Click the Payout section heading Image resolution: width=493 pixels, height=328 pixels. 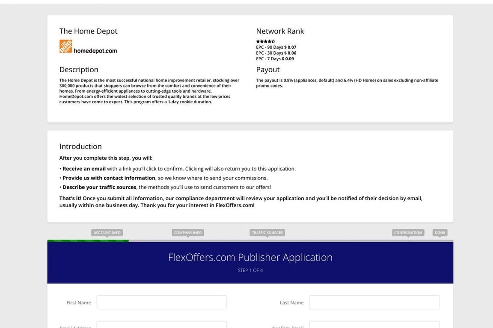click(267, 70)
